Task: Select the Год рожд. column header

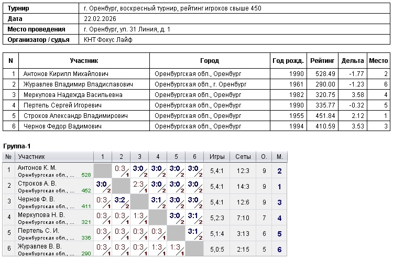Action: 287,61
